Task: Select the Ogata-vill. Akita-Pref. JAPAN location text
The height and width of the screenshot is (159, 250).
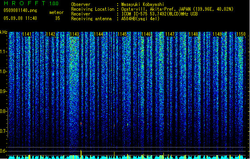Action: [x=177, y=9]
